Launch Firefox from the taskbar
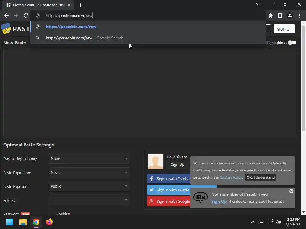The height and width of the screenshot is (229, 306). pos(49,222)
